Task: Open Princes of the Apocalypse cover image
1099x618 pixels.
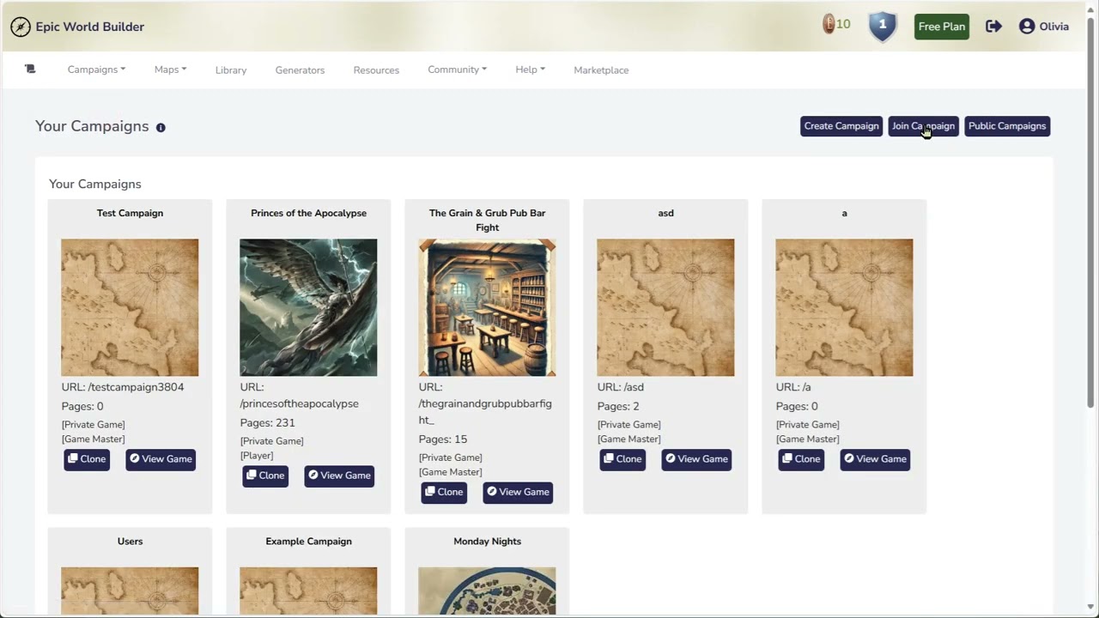Action: 308,307
